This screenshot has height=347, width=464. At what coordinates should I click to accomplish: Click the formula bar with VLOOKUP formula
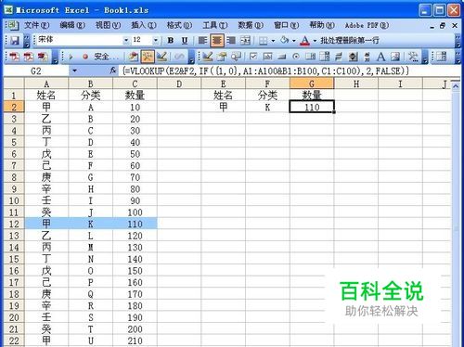click(x=290, y=71)
